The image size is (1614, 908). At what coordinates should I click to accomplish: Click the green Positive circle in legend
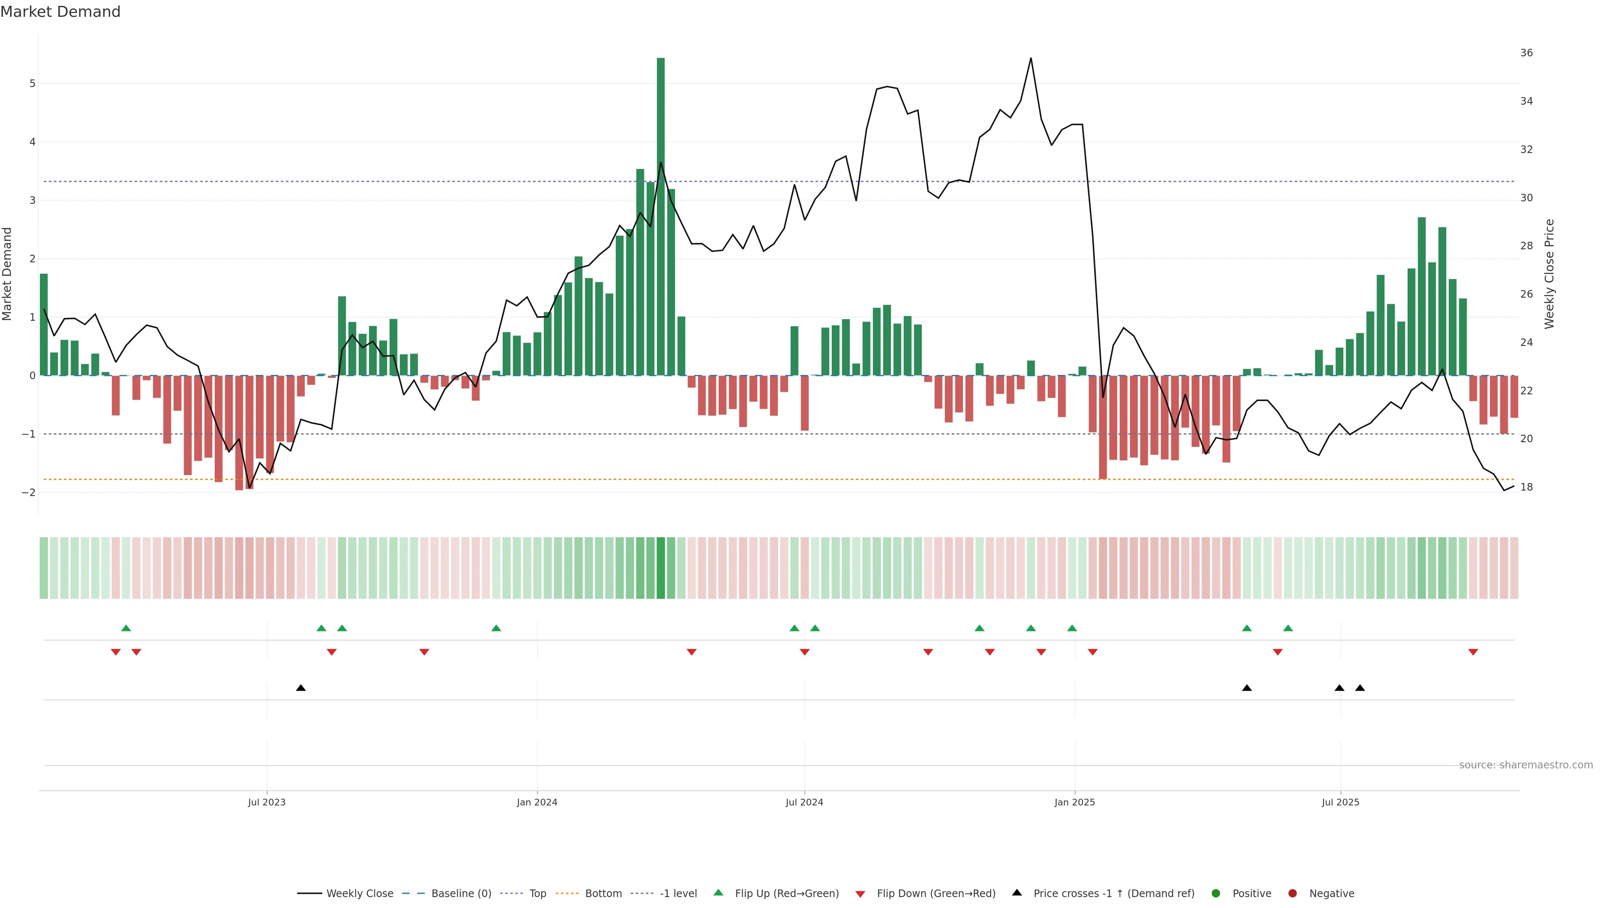coord(1216,893)
